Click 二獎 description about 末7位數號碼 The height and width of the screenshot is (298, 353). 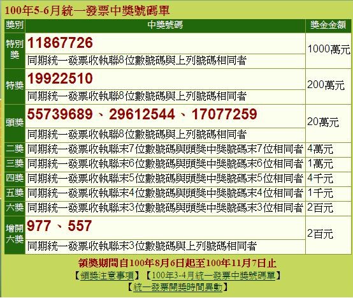point(165,149)
